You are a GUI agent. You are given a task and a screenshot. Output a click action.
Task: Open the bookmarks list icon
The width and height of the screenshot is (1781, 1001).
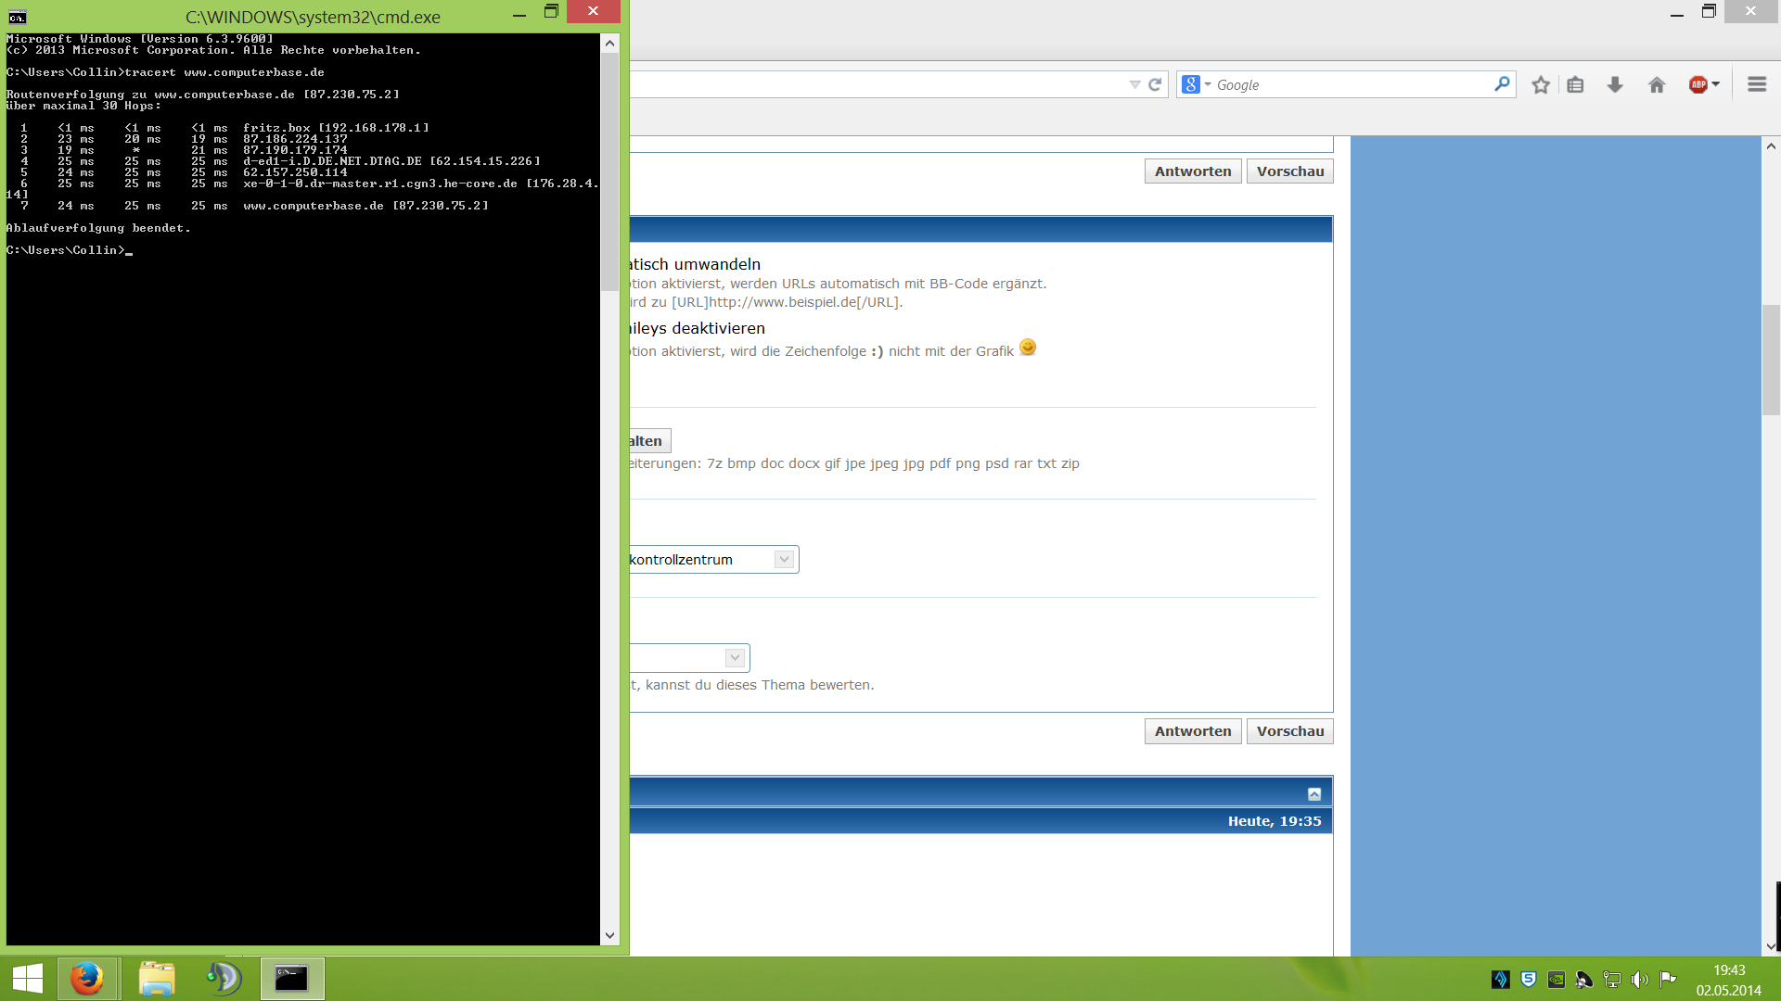coord(1575,85)
